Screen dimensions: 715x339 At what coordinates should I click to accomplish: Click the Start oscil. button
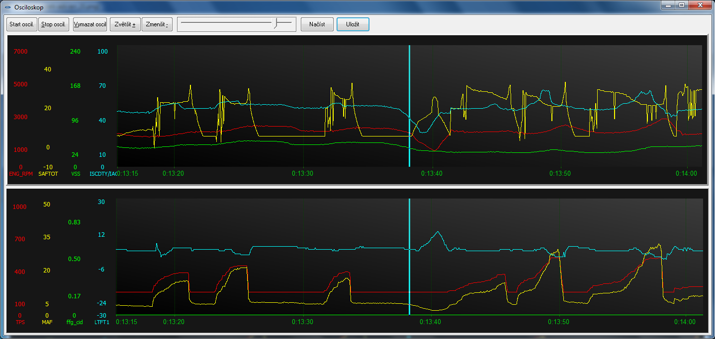point(21,24)
